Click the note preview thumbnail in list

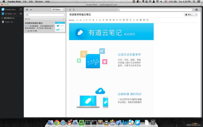click(60, 27)
